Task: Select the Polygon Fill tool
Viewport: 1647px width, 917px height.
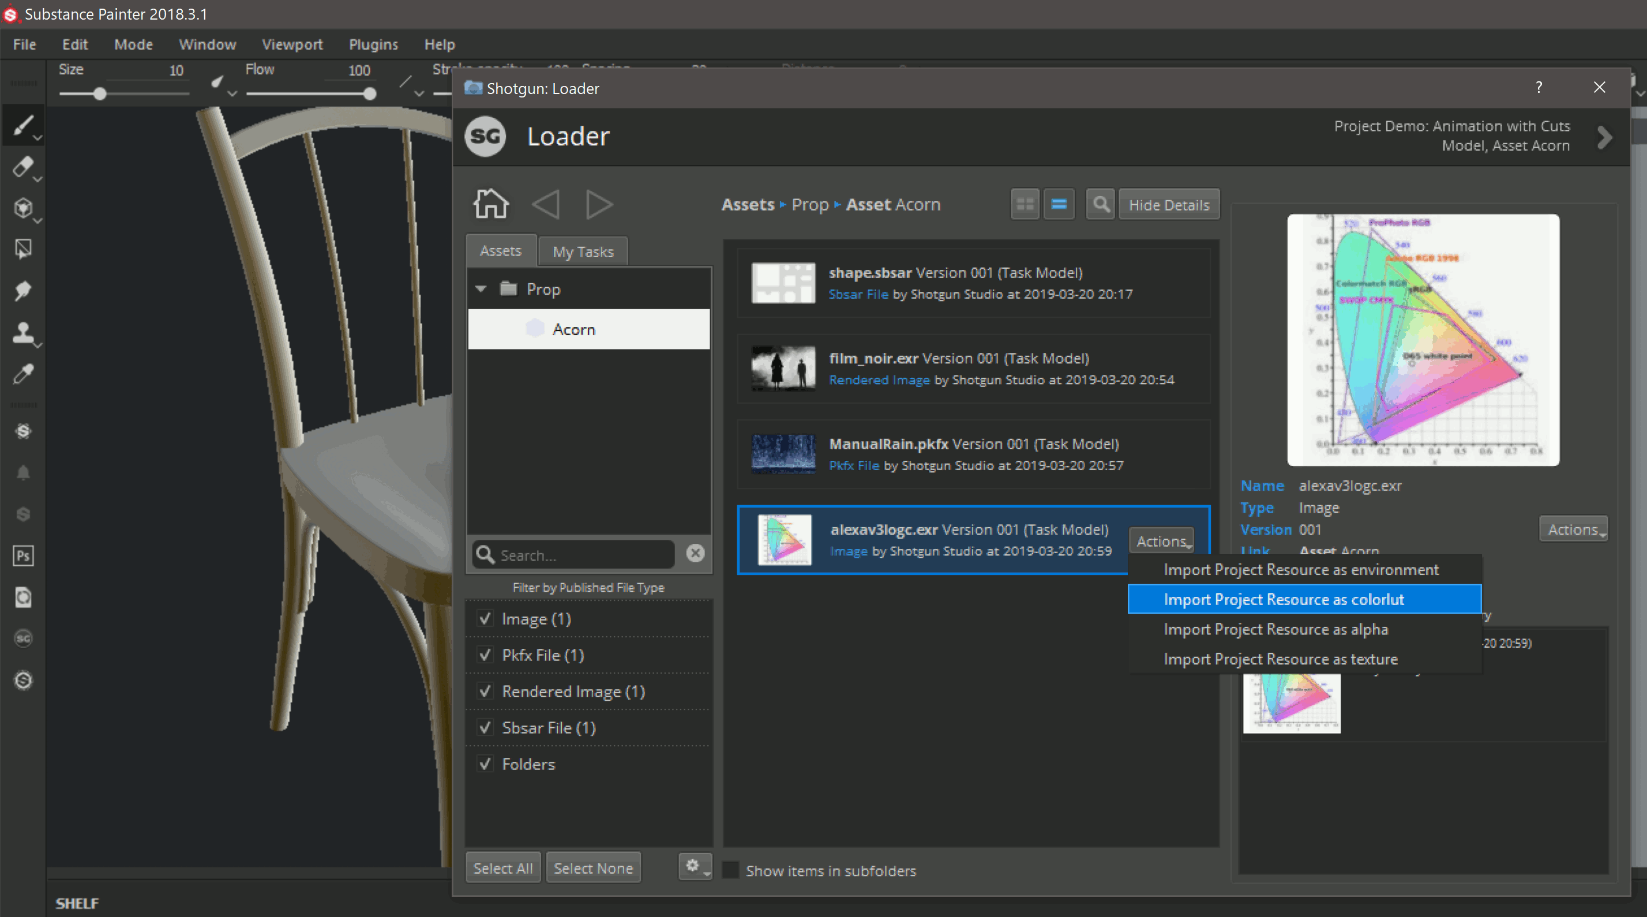Action: [x=23, y=249]
